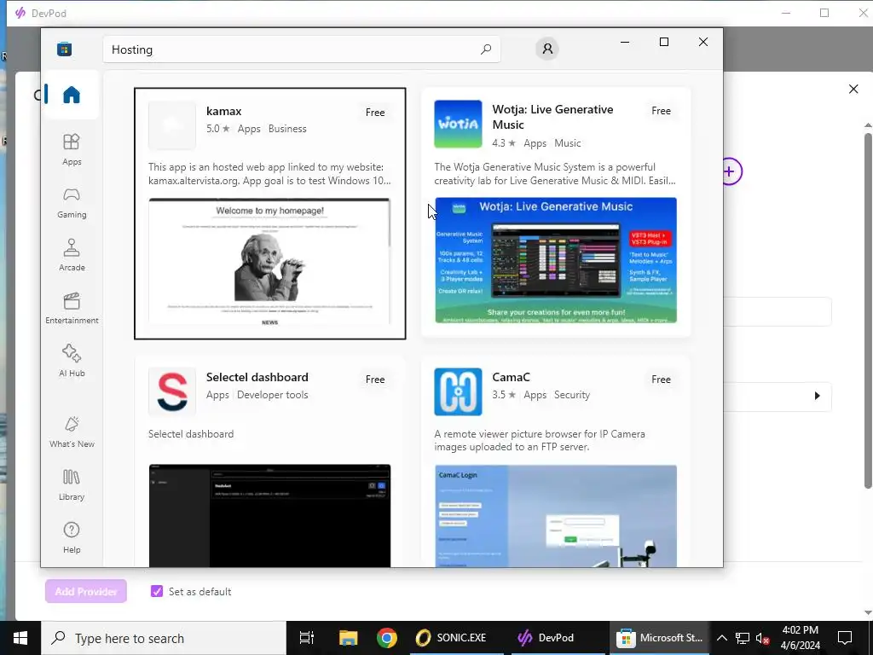Click kamax description text
This screenshot has height=655, width=873.
[x=269, y=174]
